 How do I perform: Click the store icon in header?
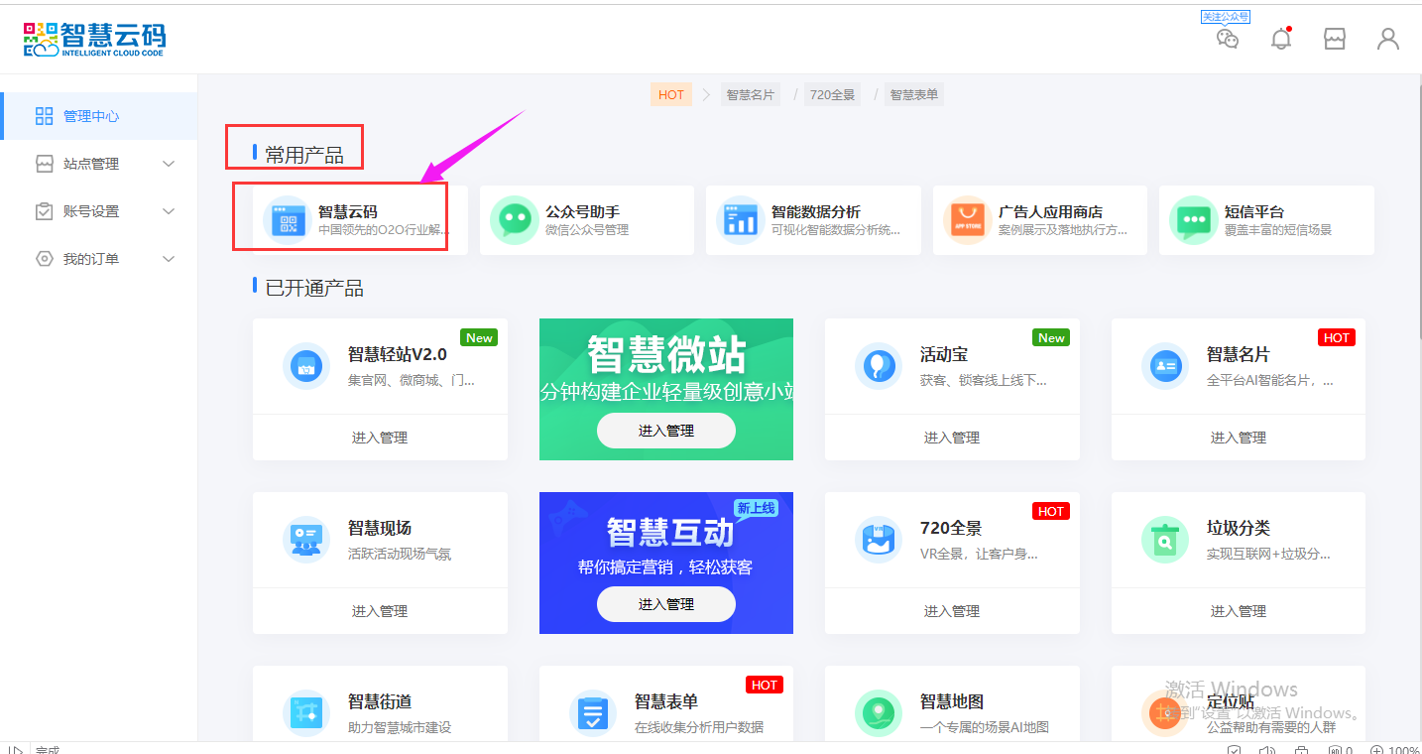[x=1335, y=39]
